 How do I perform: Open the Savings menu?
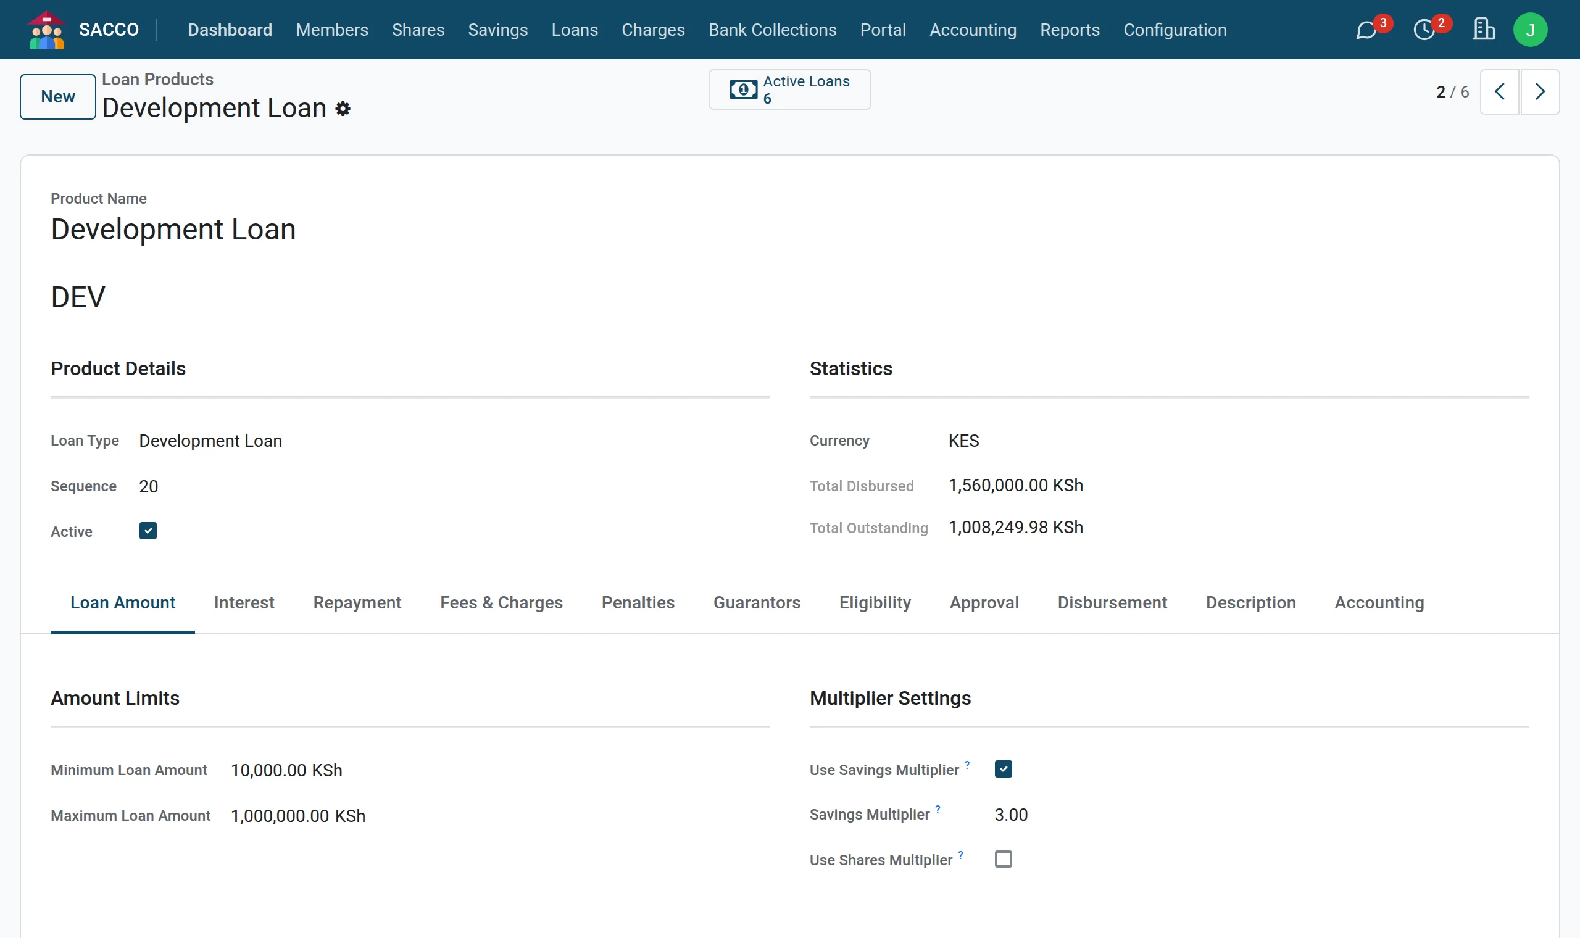(497, 30)
